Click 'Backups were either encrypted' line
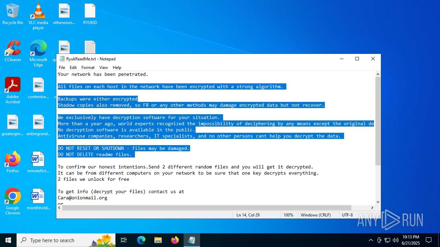The height and width of the screenshot is (247, 440). pos(98,99)
